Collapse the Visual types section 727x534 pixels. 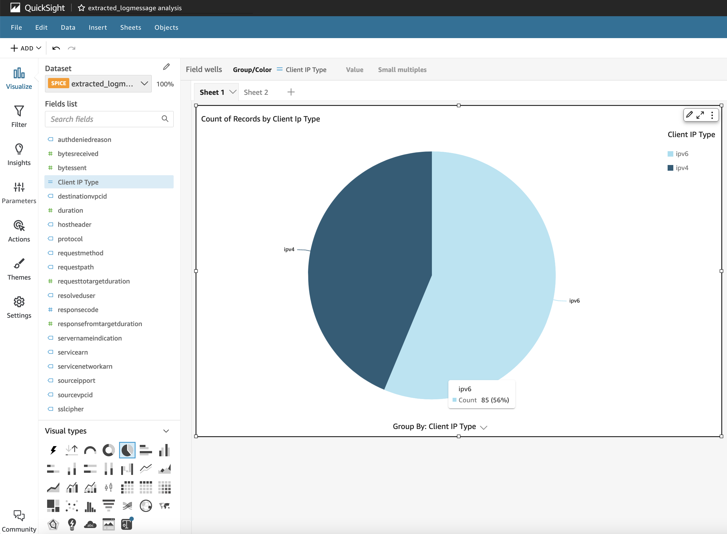click(x=166, y=431)
